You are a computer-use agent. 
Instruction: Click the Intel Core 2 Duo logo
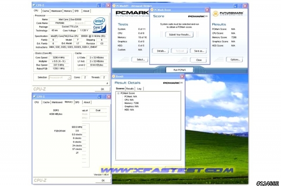(x=99, y=25)
